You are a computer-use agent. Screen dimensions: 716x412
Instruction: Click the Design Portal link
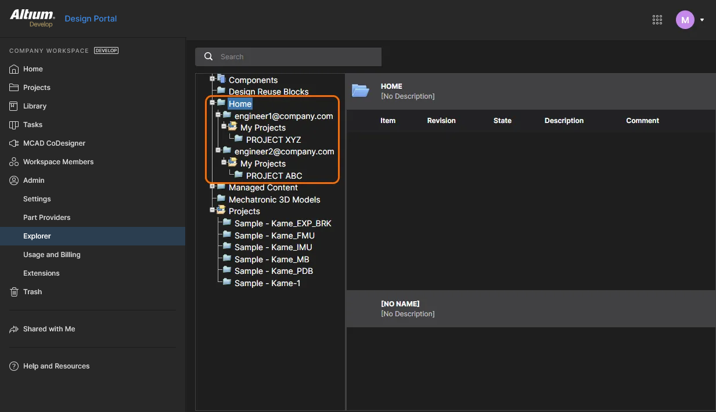(91, 19)
